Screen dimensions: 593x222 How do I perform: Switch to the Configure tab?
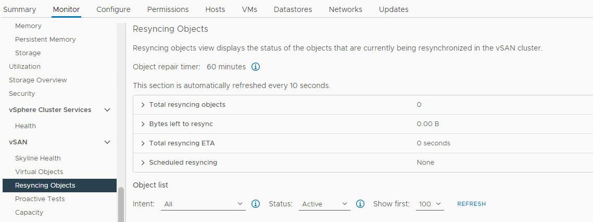[x=113, y=9]
